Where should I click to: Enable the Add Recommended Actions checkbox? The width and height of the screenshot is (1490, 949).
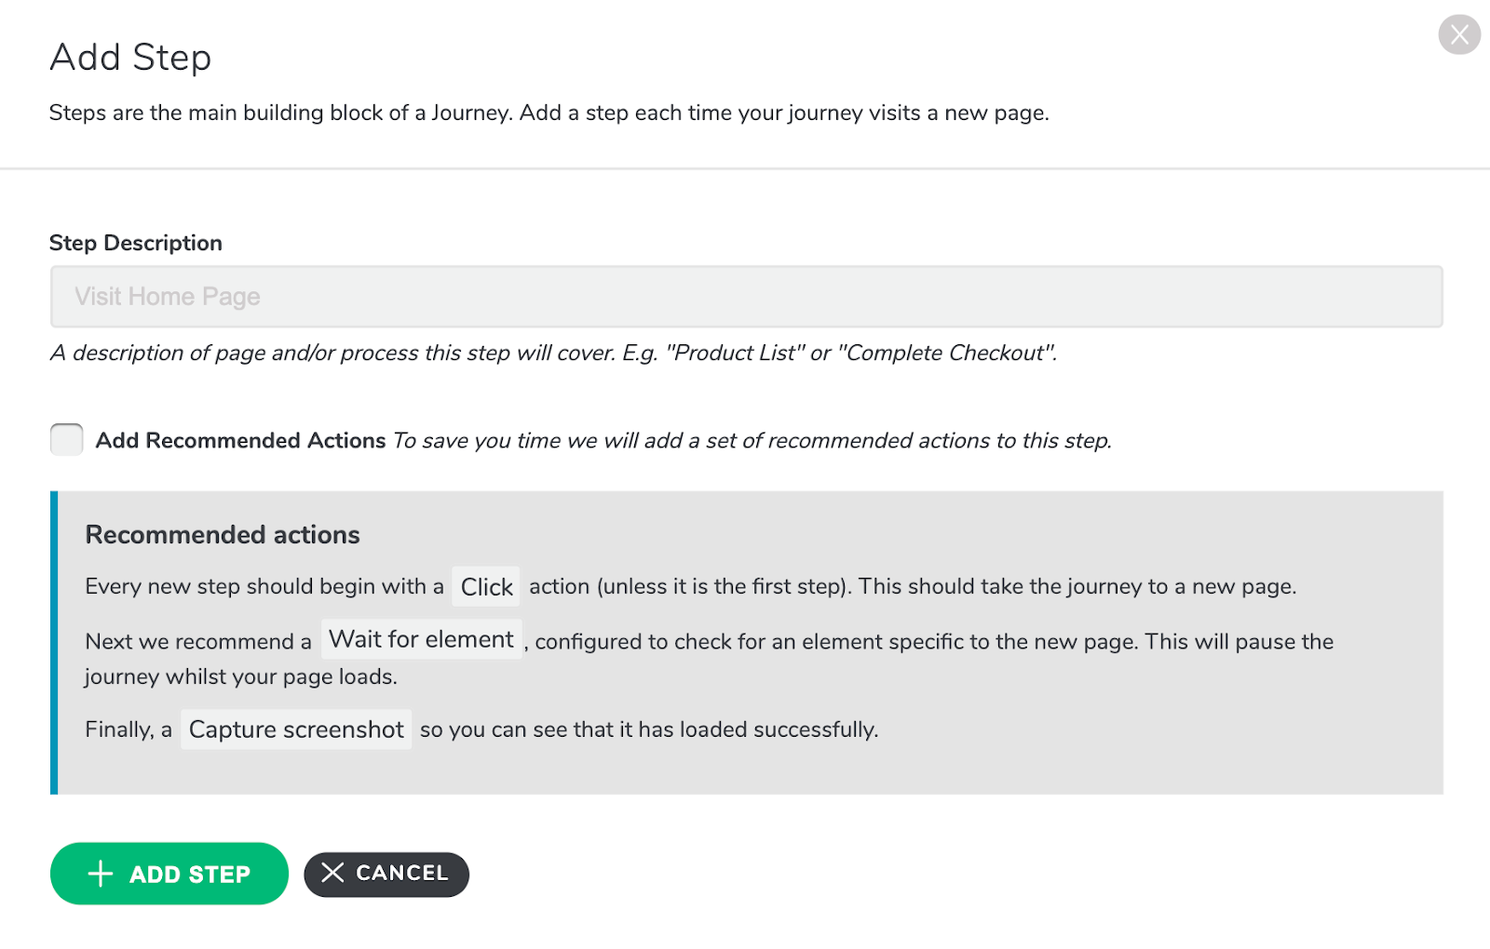click(x=66, y=439)
